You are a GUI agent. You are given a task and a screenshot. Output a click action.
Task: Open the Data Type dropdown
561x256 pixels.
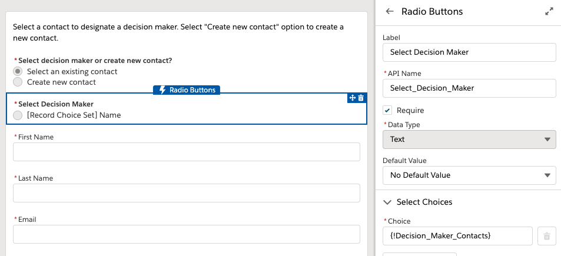(x=469, y=139)
